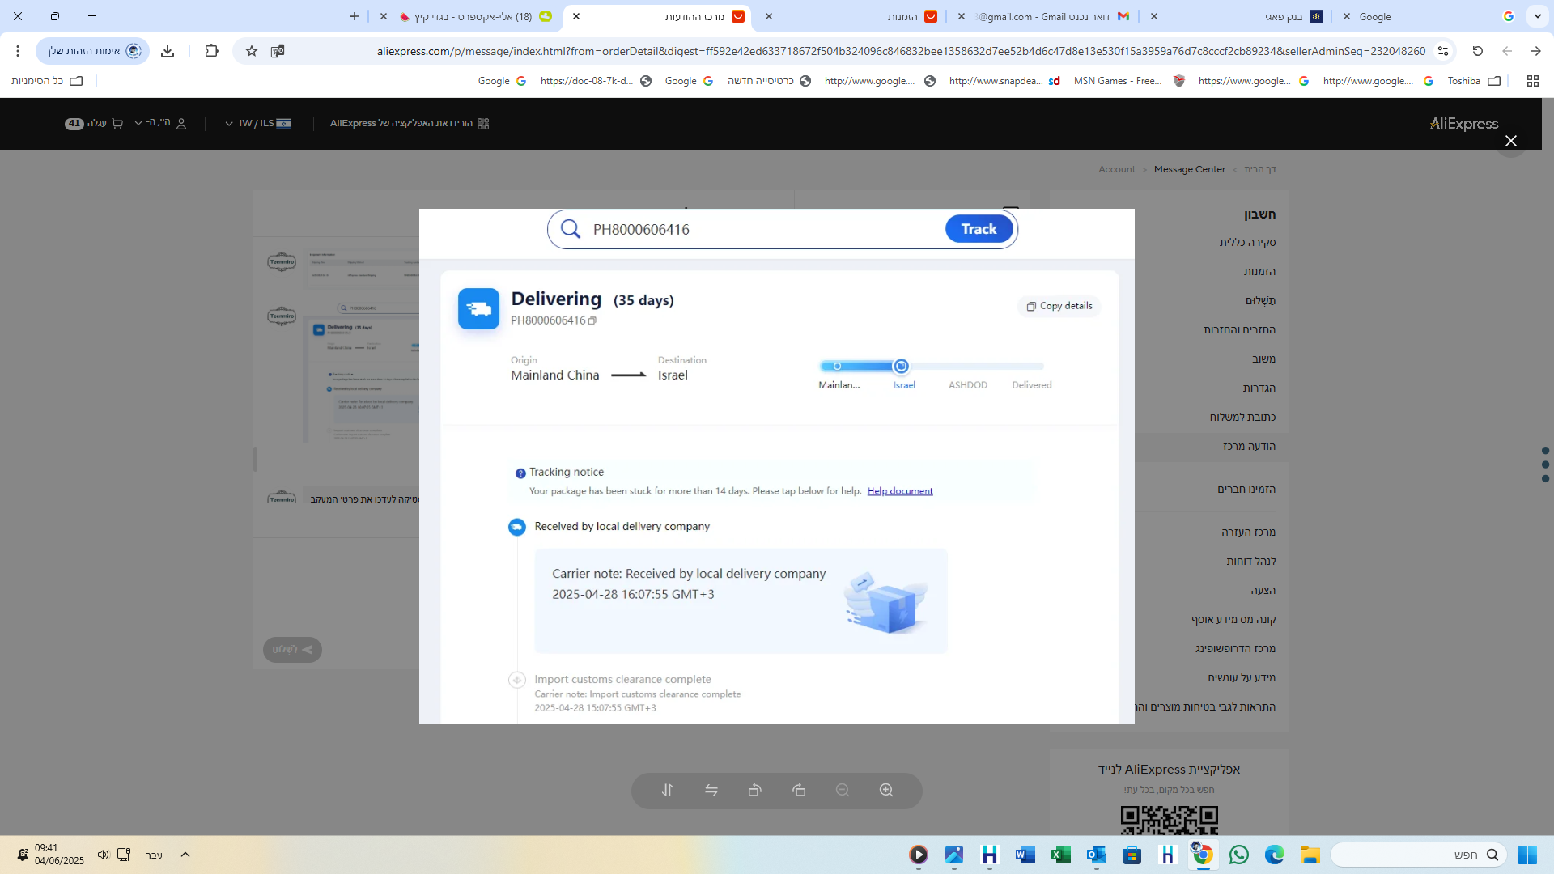Open WhatsApp from the taskbar
Viewport: 1554px width, 874px height.
(1238, 855)
